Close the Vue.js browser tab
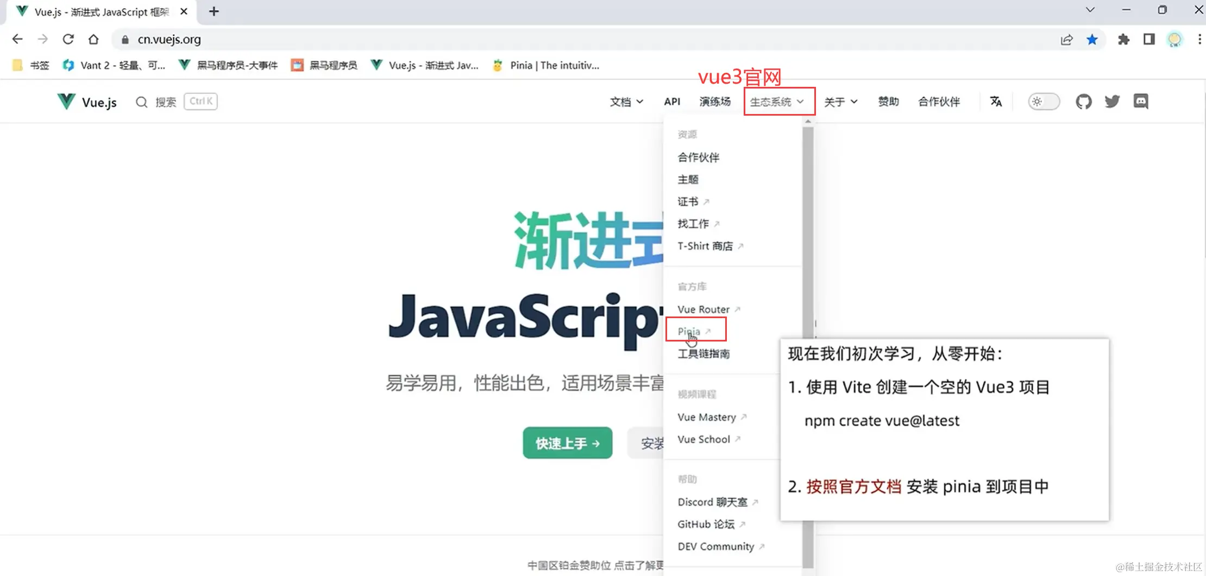This screenshot has height=576, width=1206. 184,11
